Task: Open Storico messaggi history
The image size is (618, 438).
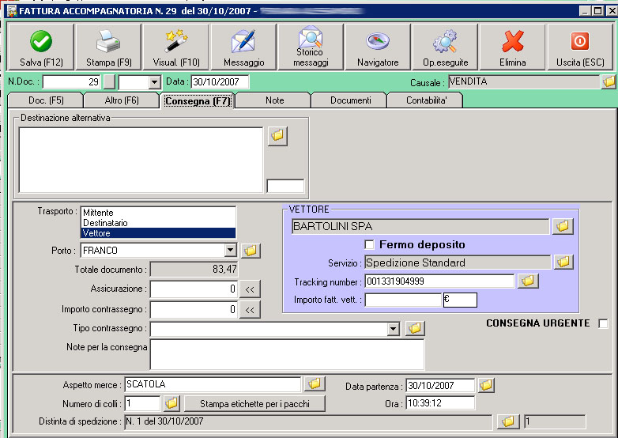Action: pyautogui.click(x=311, y=47)
